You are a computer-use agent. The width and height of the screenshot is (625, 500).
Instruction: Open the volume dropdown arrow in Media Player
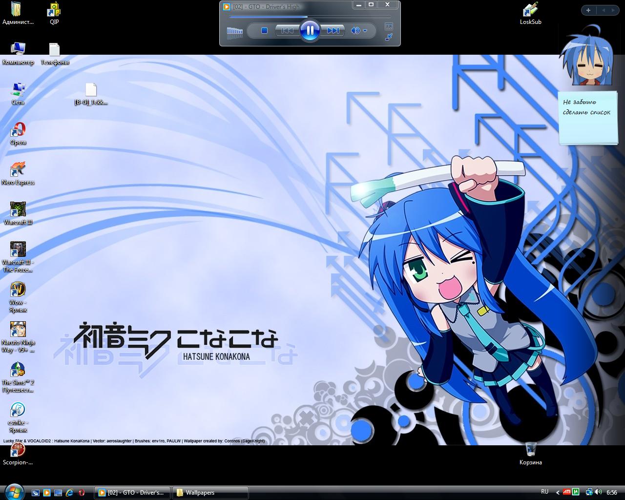pyautogui.click(x=365, y=31)
